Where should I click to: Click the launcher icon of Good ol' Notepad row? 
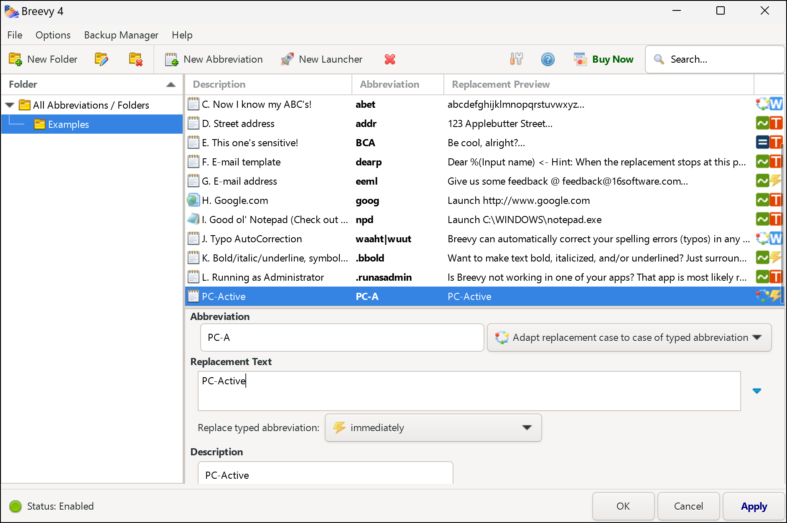[x=193, y=219]
